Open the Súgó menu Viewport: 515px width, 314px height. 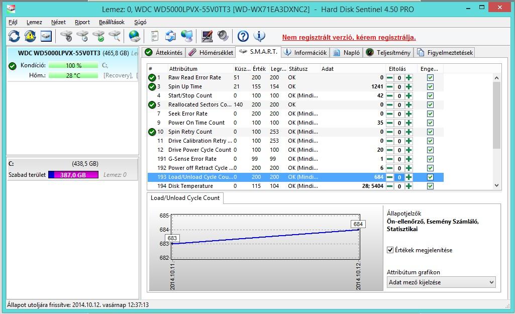coord(140,22)
